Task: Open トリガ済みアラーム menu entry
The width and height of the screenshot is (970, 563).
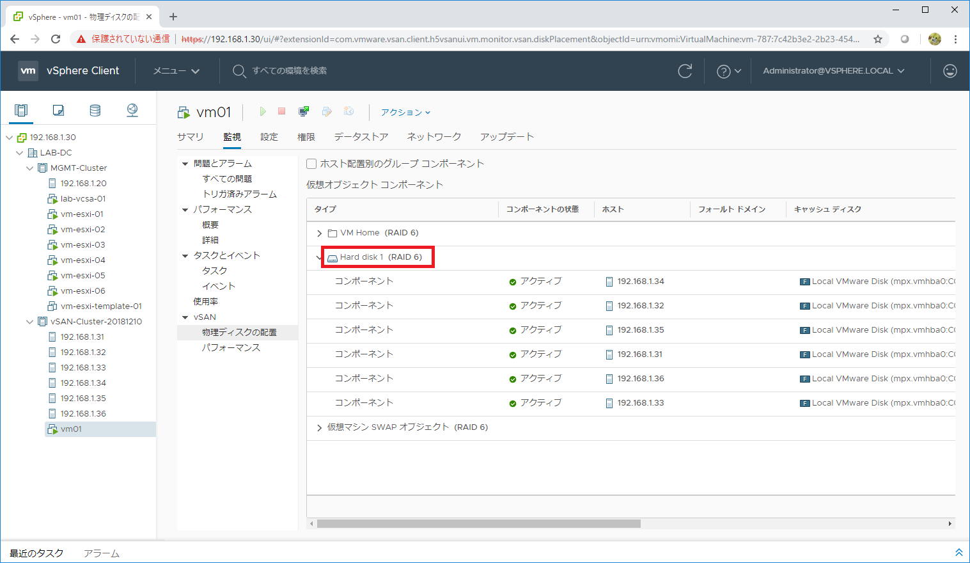Action: tap(240, 194)
